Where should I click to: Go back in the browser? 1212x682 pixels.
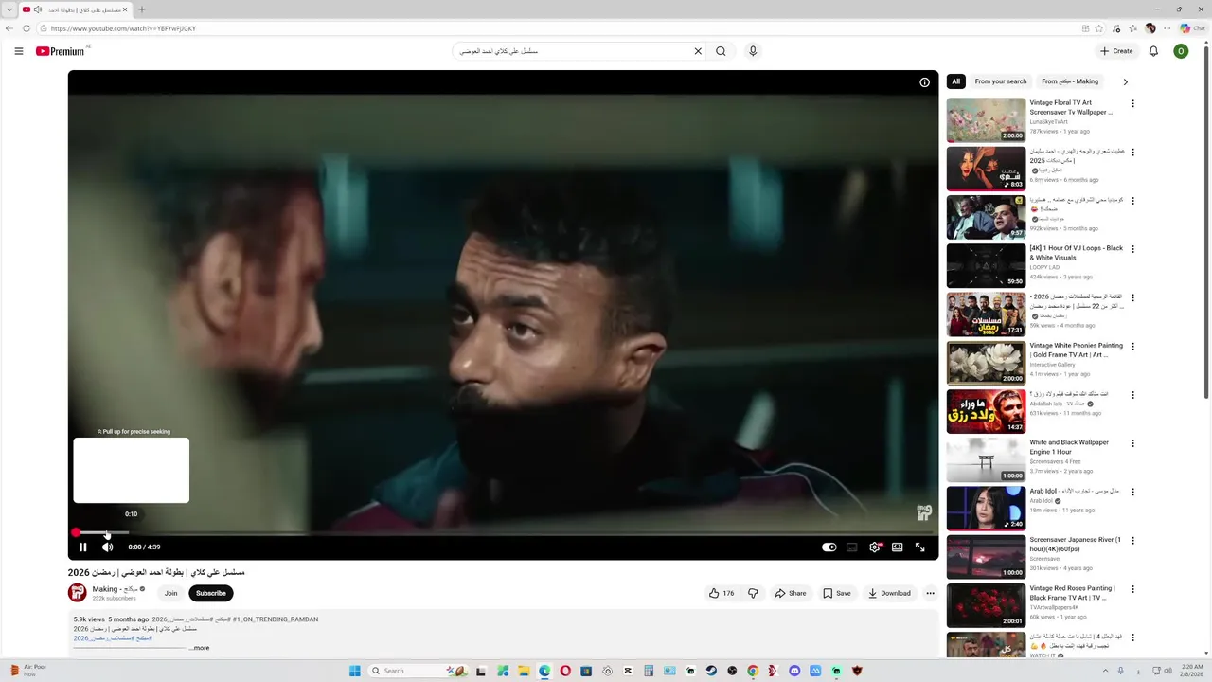coord(9,28)
